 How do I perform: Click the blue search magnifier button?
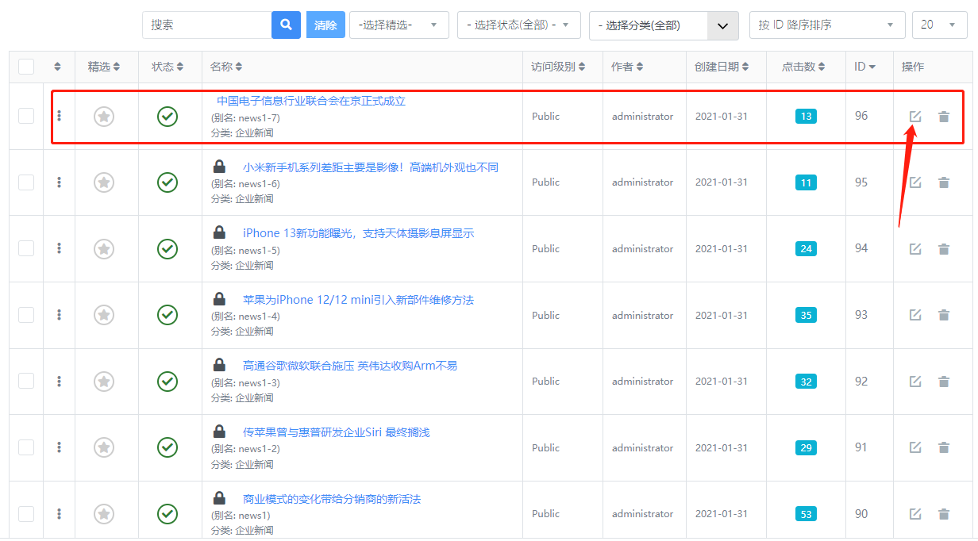pos(286,25)
